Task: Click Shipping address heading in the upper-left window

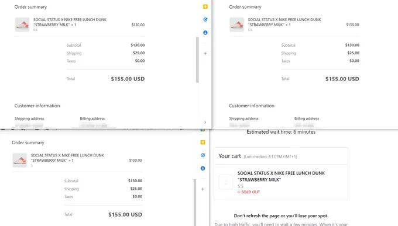Action: [29, 119]
